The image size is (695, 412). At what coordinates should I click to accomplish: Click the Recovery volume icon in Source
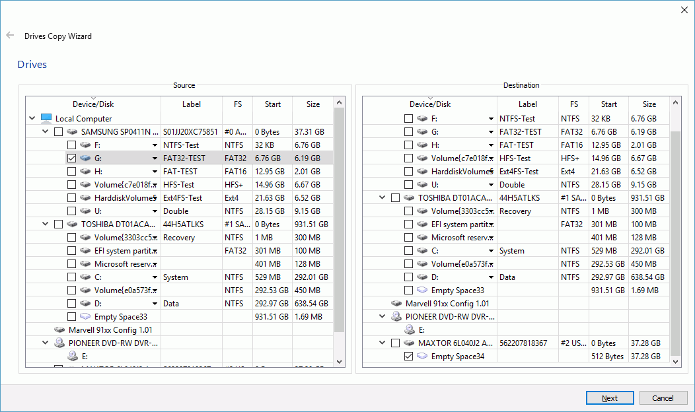[x=85, y=238]
